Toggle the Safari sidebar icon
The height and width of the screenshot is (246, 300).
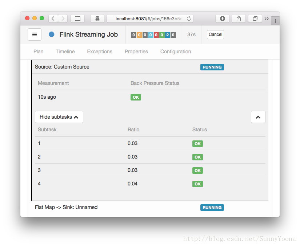(77, 19)
